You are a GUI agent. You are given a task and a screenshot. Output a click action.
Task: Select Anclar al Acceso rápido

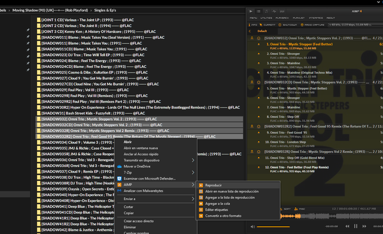click(x=141, y=154)
